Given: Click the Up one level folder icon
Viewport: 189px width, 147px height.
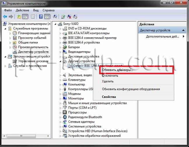Looking at the screenshot, I should point(19,17).
